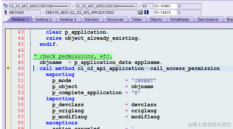
Task: Open the Data Explorer tab
Action: 208,20
